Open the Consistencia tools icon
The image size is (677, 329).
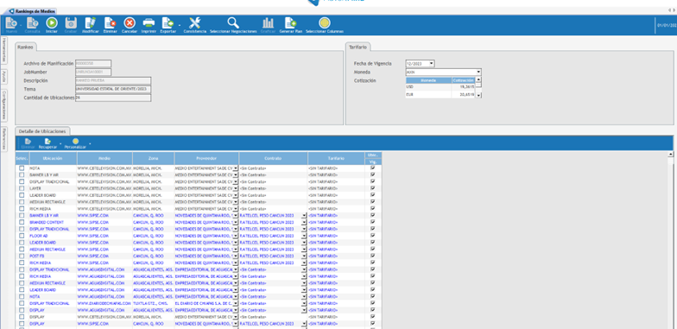click(195, 22)
